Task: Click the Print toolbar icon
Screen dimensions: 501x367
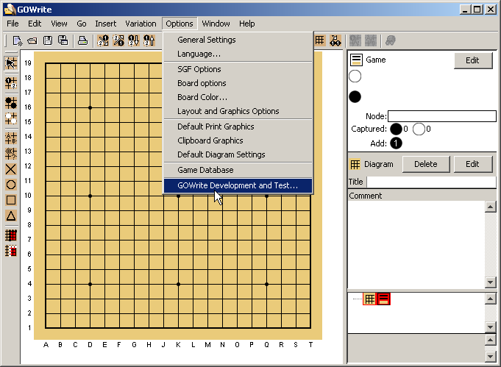Action: [x=82, y=40]
